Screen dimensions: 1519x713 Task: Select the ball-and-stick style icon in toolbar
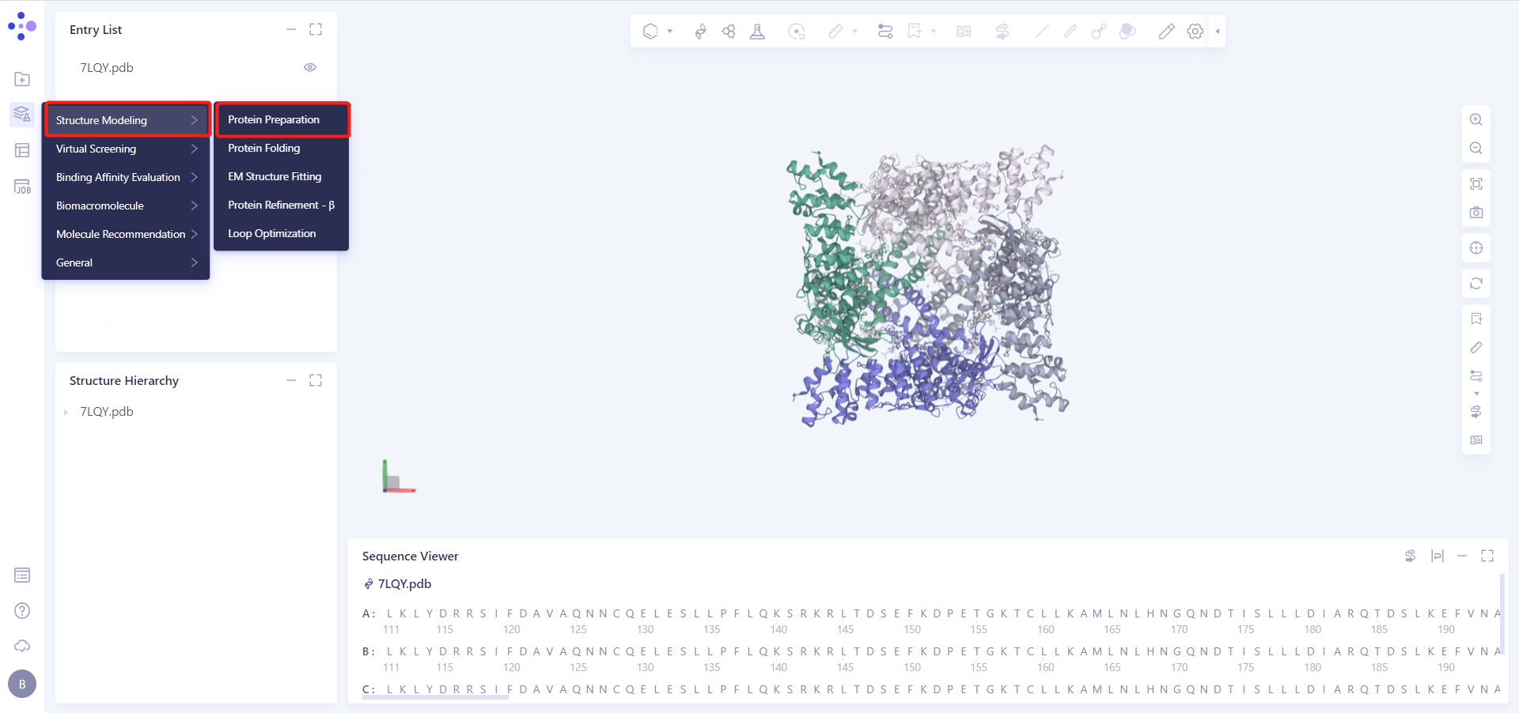click(x=1099, y=32)
